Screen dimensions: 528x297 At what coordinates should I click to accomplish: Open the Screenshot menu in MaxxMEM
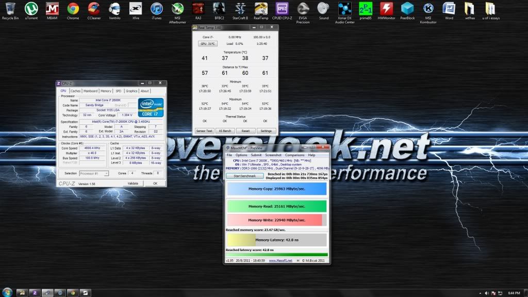click(x=273, y=155)
